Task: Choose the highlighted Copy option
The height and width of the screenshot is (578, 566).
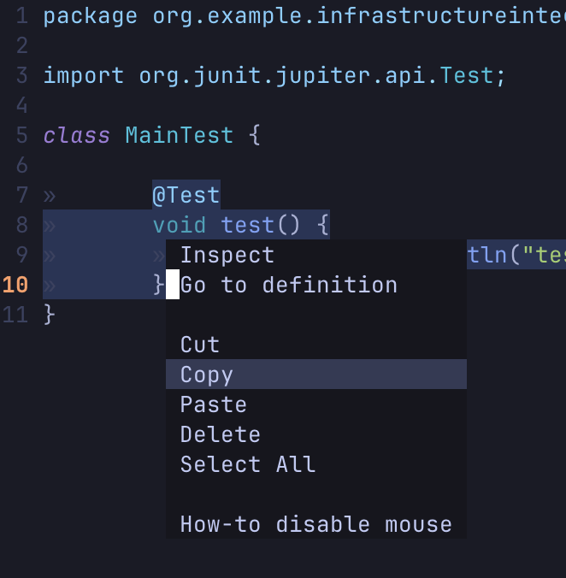Action: (207, 375)
